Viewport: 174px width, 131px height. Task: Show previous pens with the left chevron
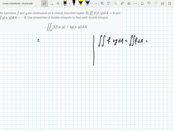point(69,3)
